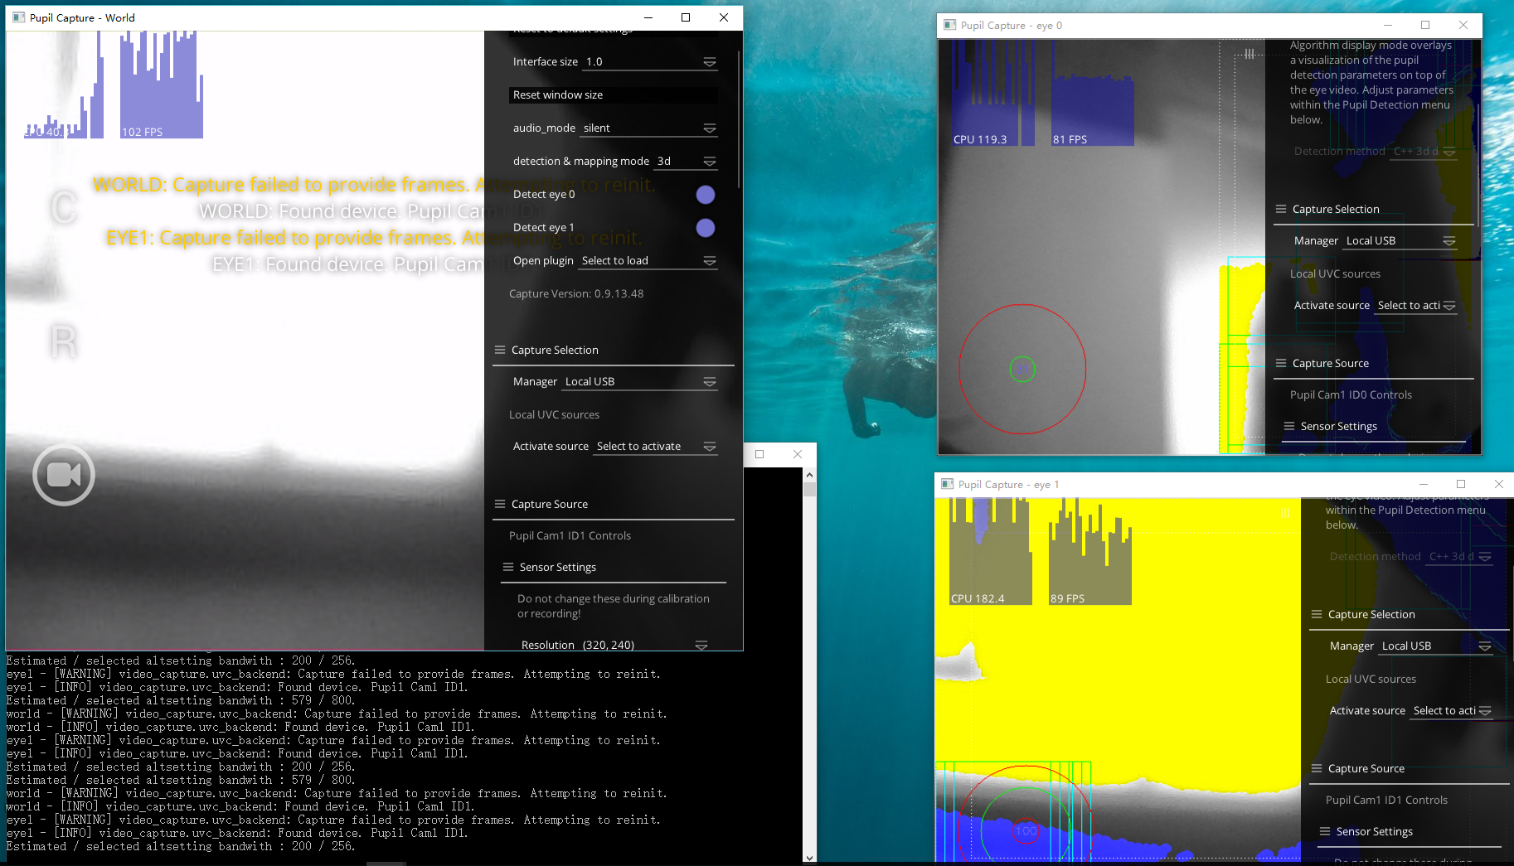Click the hamburger icon beside Capture Source in eye 0 window
This screenshot has height=866, width=1514.
tap(1281, 363)
